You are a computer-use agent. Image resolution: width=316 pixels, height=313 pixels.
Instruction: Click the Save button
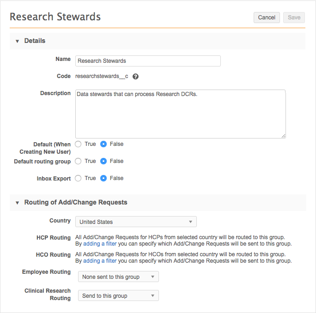pos(294,18)
